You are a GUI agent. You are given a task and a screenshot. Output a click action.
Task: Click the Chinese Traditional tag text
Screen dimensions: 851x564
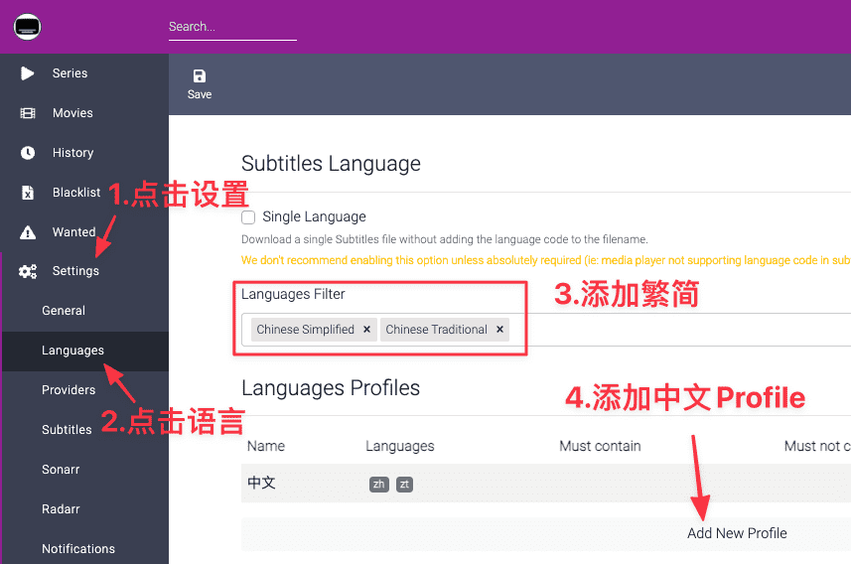point(436,330)
